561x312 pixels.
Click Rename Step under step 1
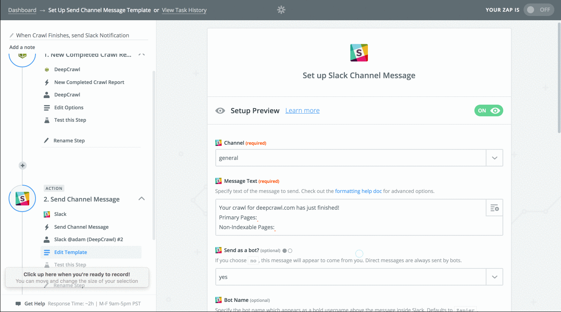(x=69, y=141)
